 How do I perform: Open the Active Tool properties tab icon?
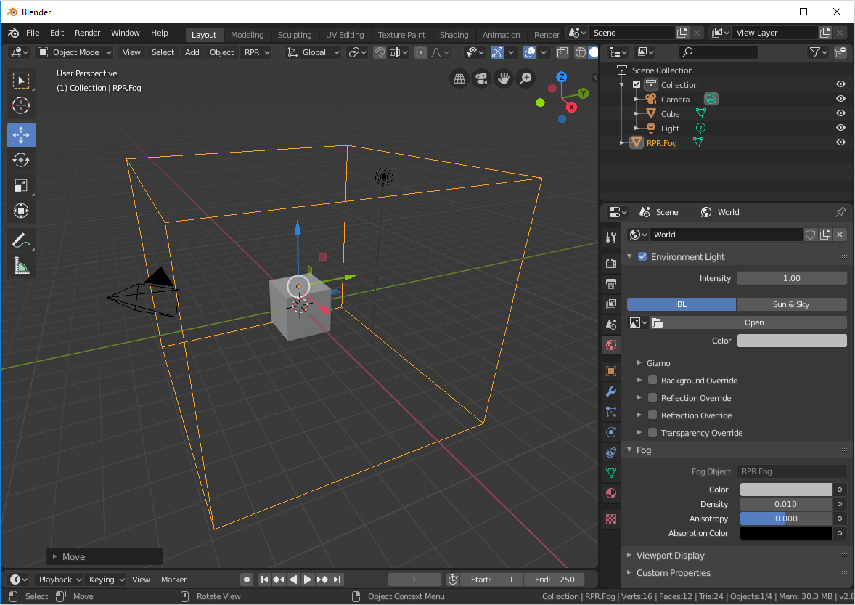pos(611,237)
